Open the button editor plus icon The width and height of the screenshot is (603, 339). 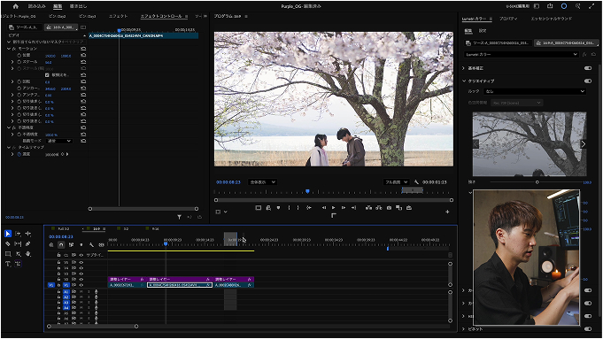(447, 212)
